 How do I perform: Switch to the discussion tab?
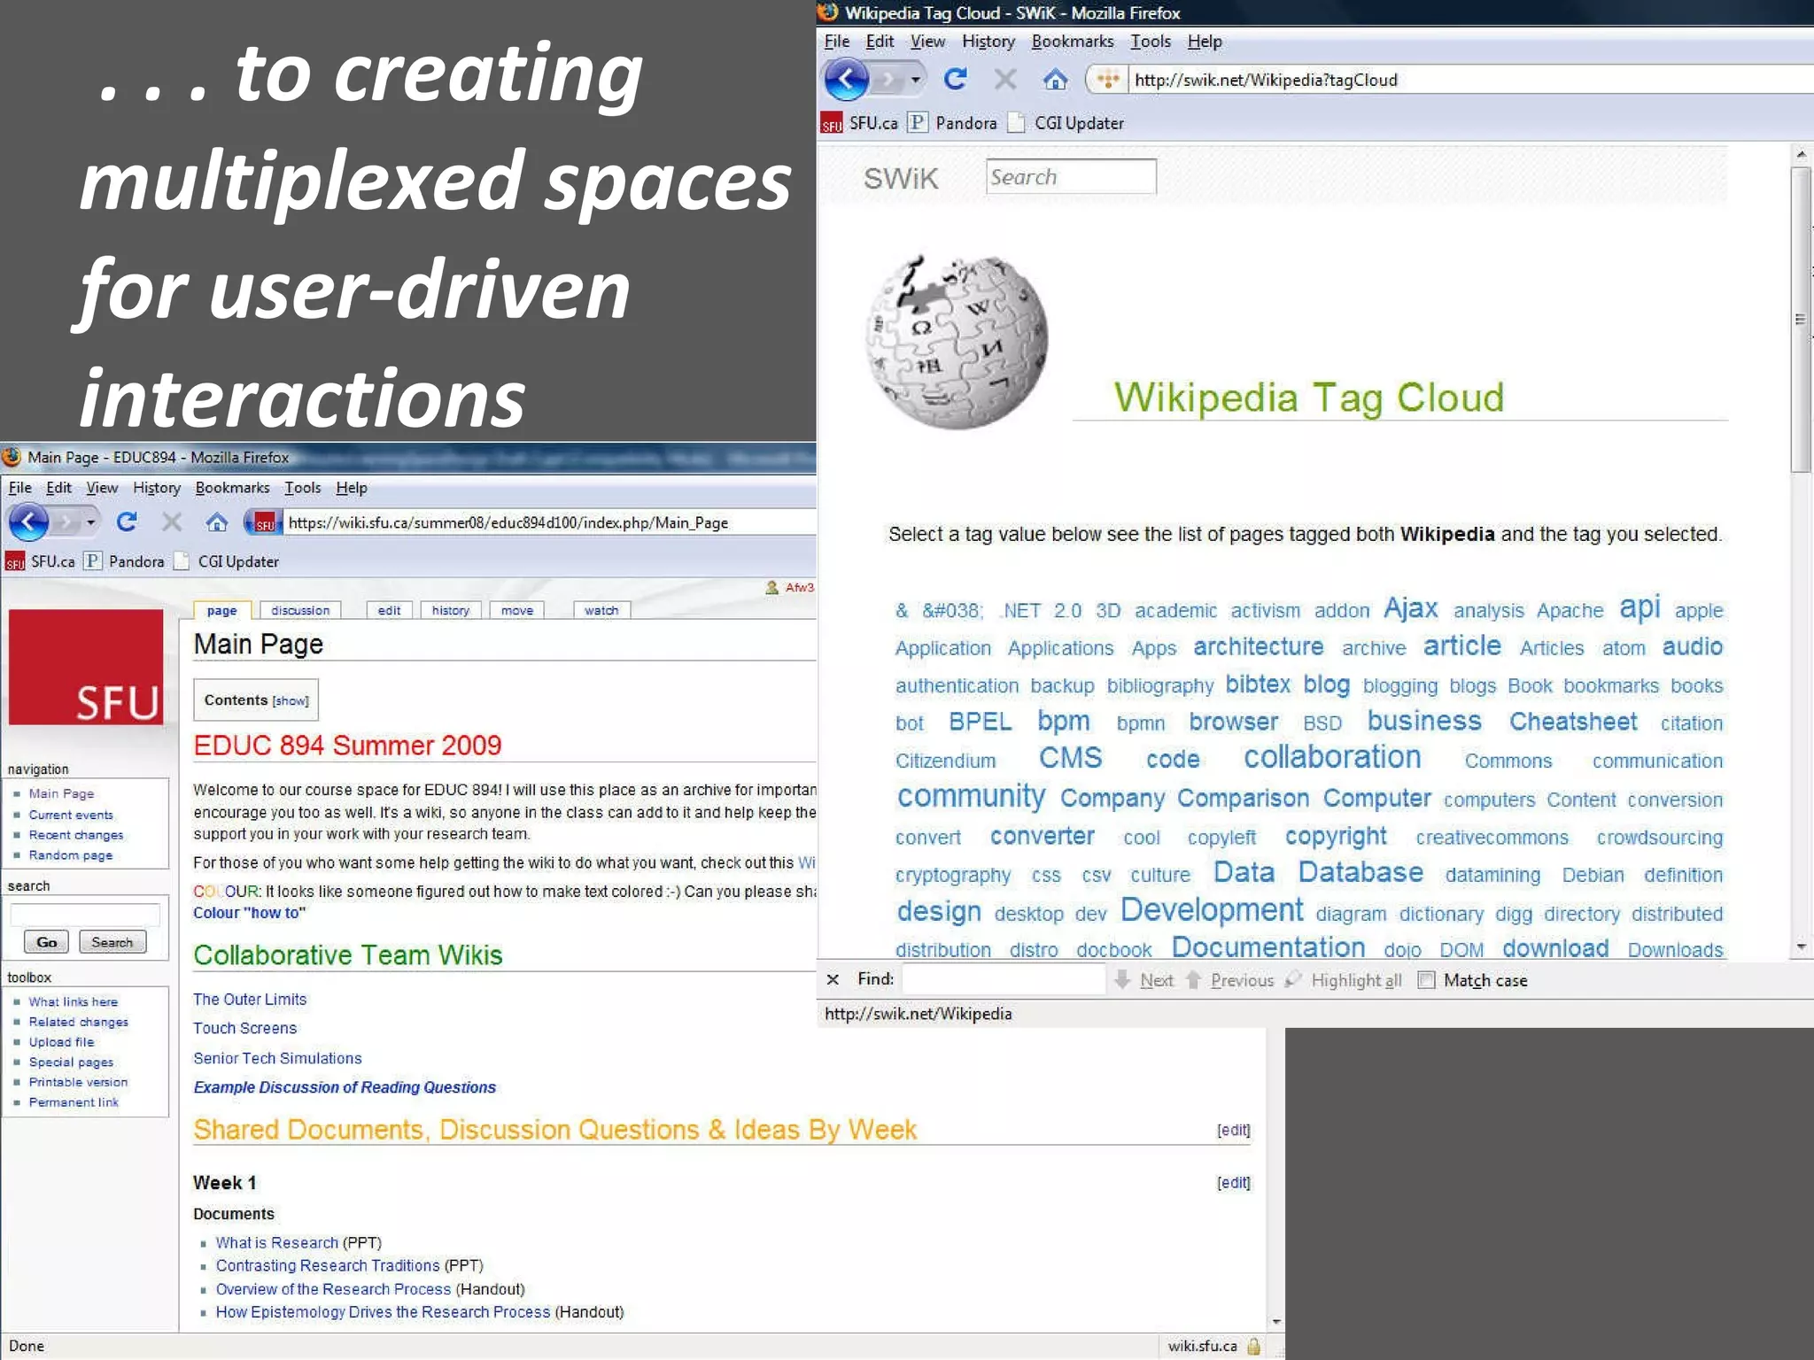coord(300,610)
